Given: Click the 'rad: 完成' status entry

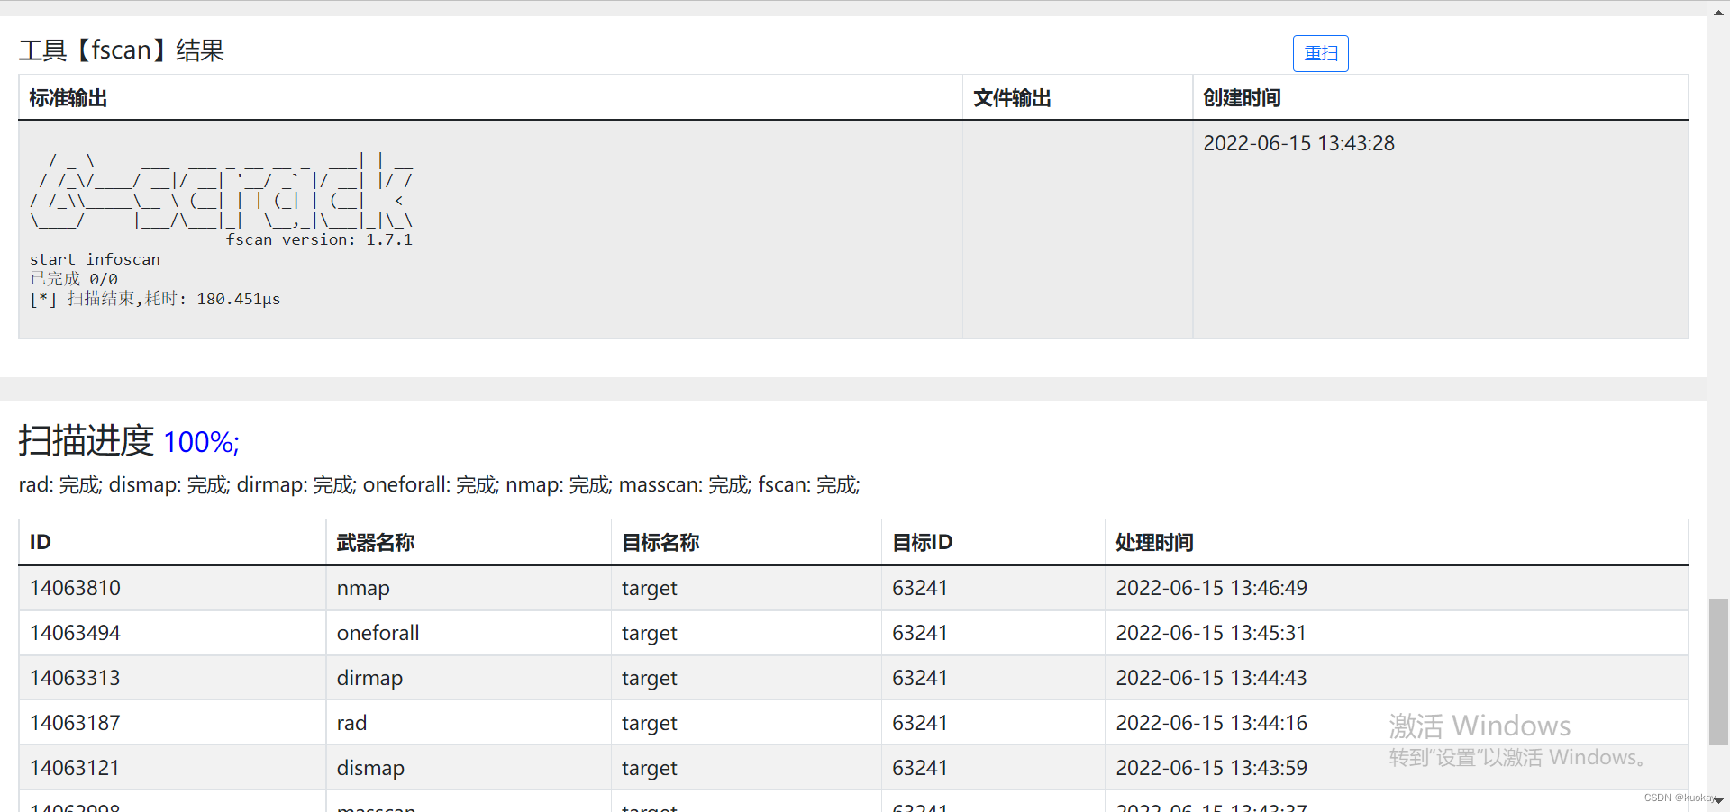Looking at the screenshot, I should [60, 485].
